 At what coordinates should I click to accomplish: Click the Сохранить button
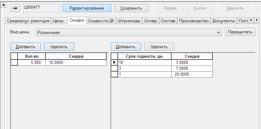click(131, 8)
